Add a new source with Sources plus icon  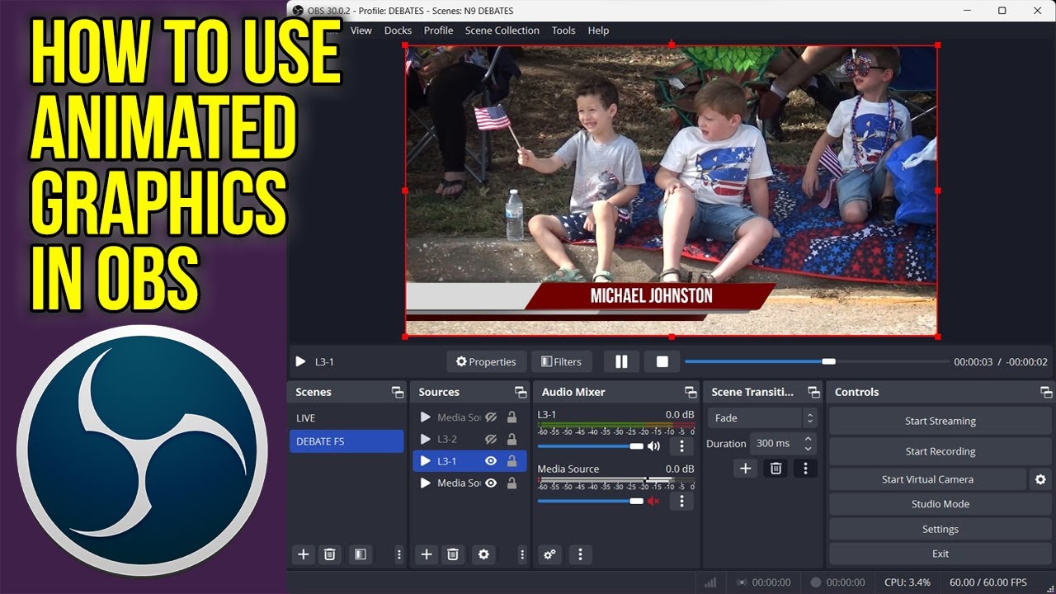coord(426,554)
